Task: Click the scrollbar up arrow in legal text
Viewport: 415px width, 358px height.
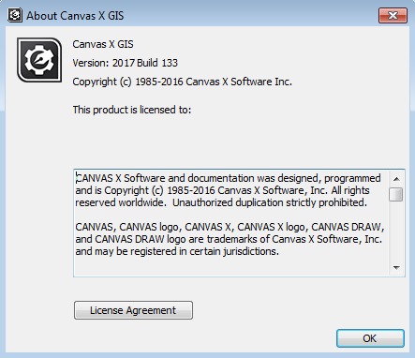Action: point(396,179)
